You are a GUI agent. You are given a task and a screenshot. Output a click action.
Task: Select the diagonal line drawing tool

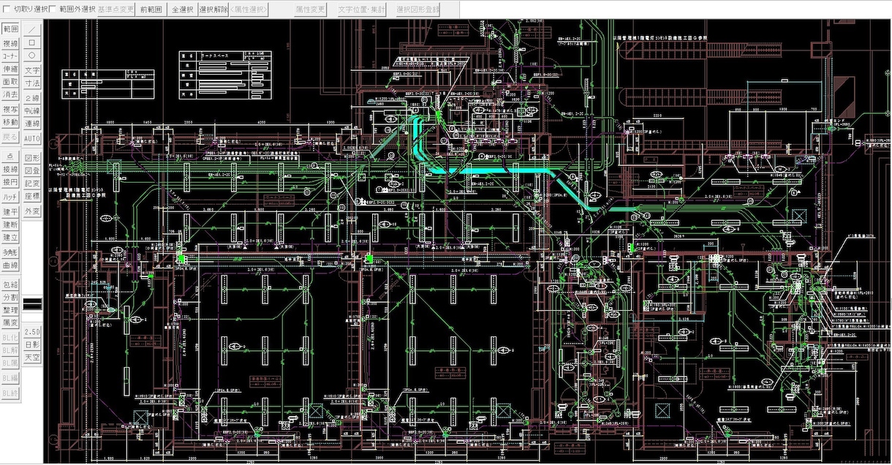pyautogui.click(x=32, y=29)
